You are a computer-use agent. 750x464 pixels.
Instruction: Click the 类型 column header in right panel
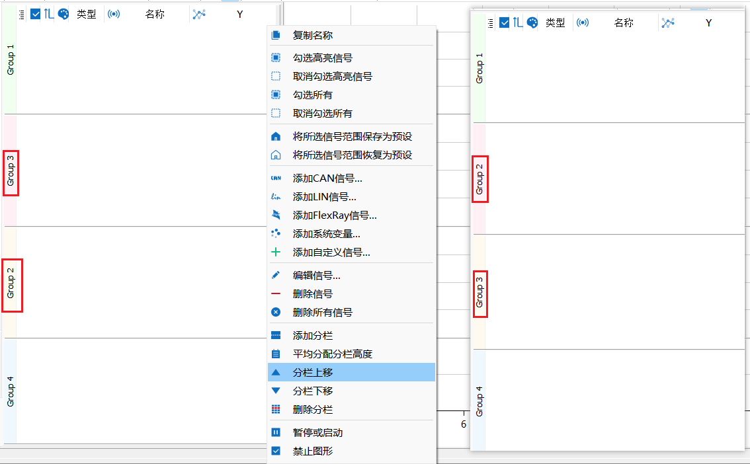pyautogui.click(x=556, y=23)
